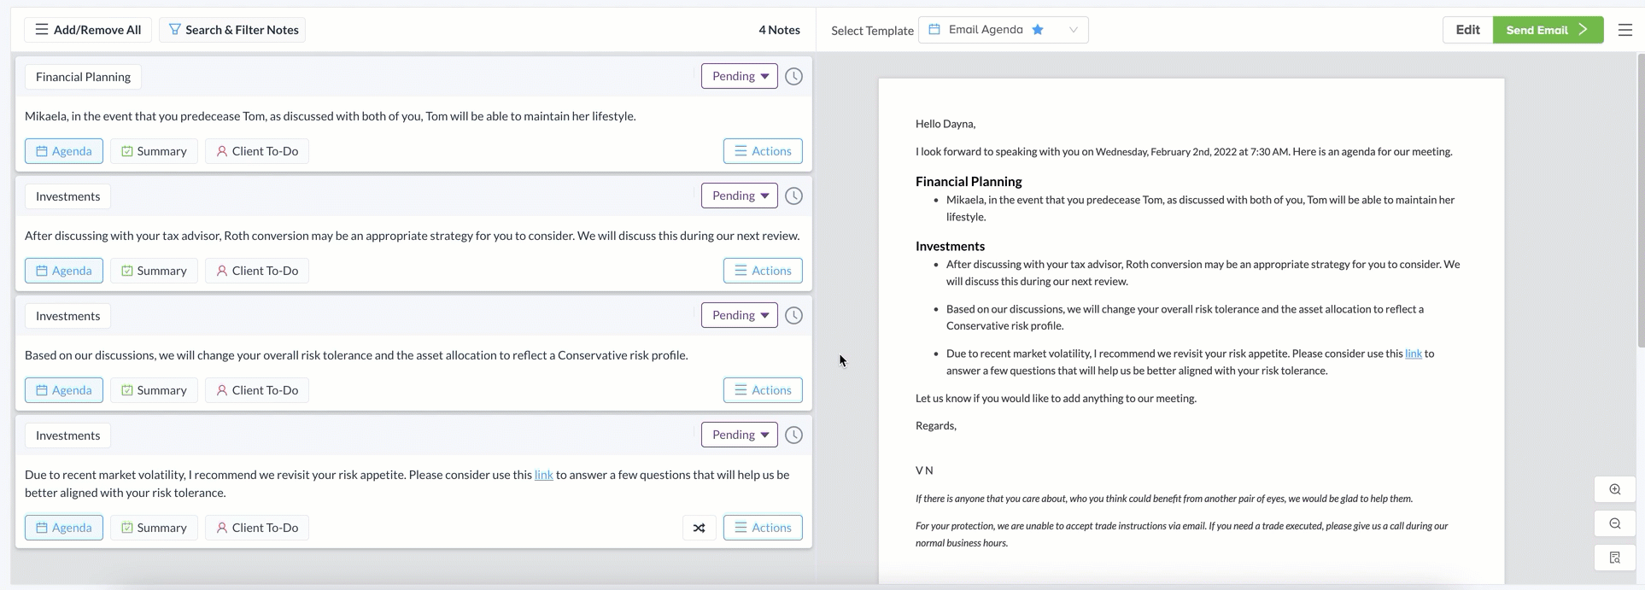1645x590 pixels.
Task: Open Pending dropdown on market volatility note
Action: tap(740, 435)
